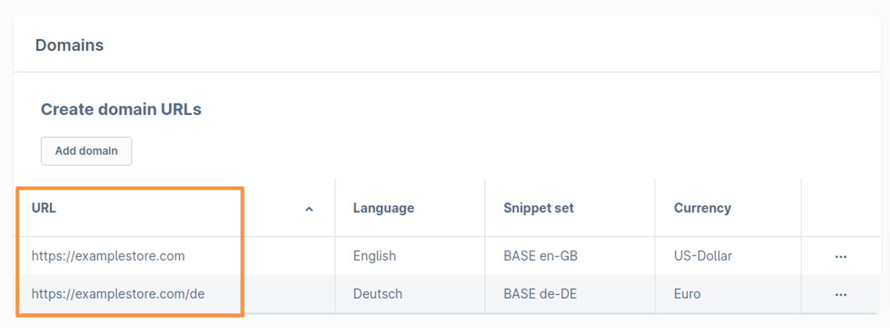Click the Euro currency cell

tap(687, 294)
